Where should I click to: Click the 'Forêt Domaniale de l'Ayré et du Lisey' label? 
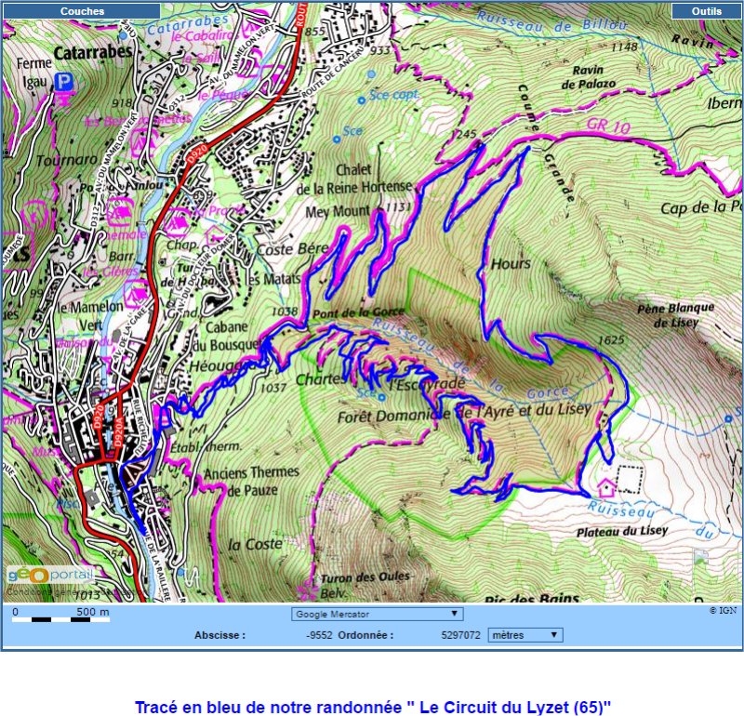coord(464,413)
